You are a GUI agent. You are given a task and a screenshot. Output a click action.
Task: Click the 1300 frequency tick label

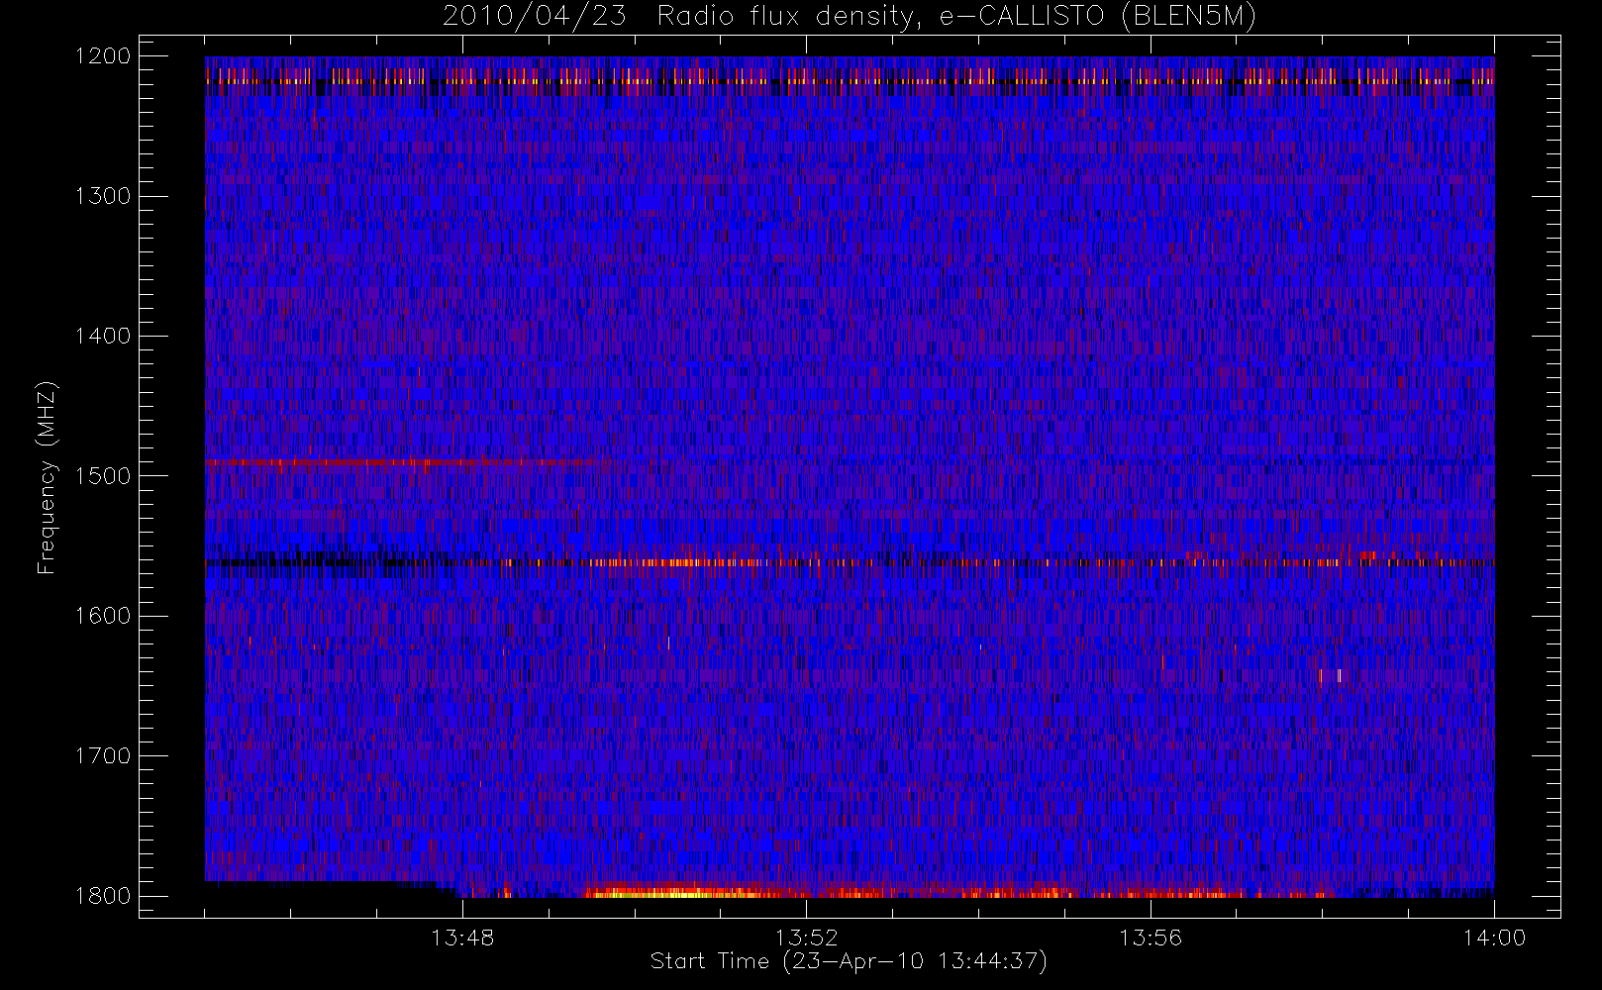pyautogui.click(x=103, y=196)
